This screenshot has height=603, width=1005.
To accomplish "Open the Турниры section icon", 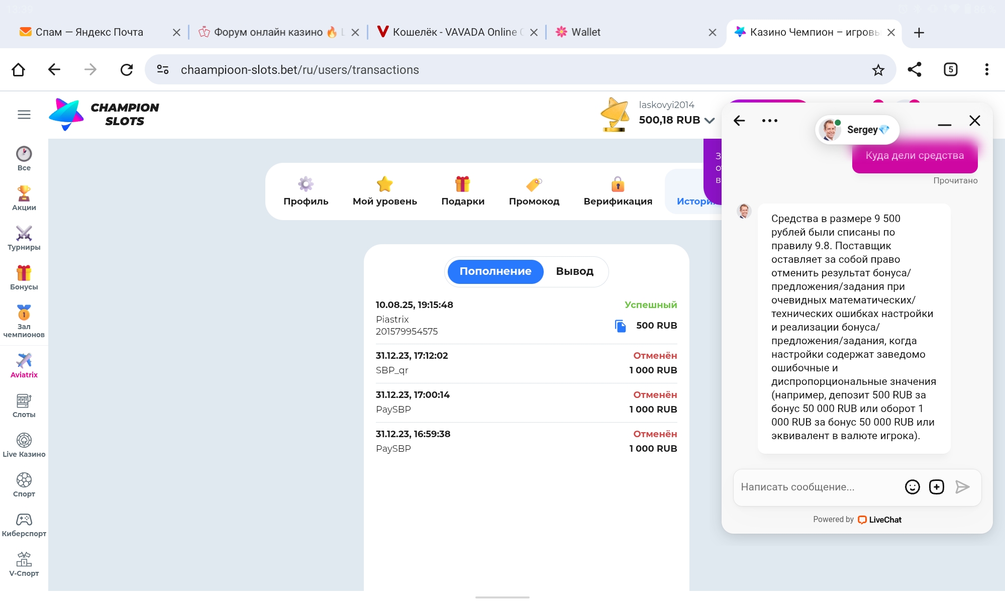I will 24,234.
